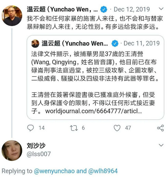Open the 刘沙沙 display name
Image resolution: width=167 pixels, height=178 pixels.
point(36,146)
